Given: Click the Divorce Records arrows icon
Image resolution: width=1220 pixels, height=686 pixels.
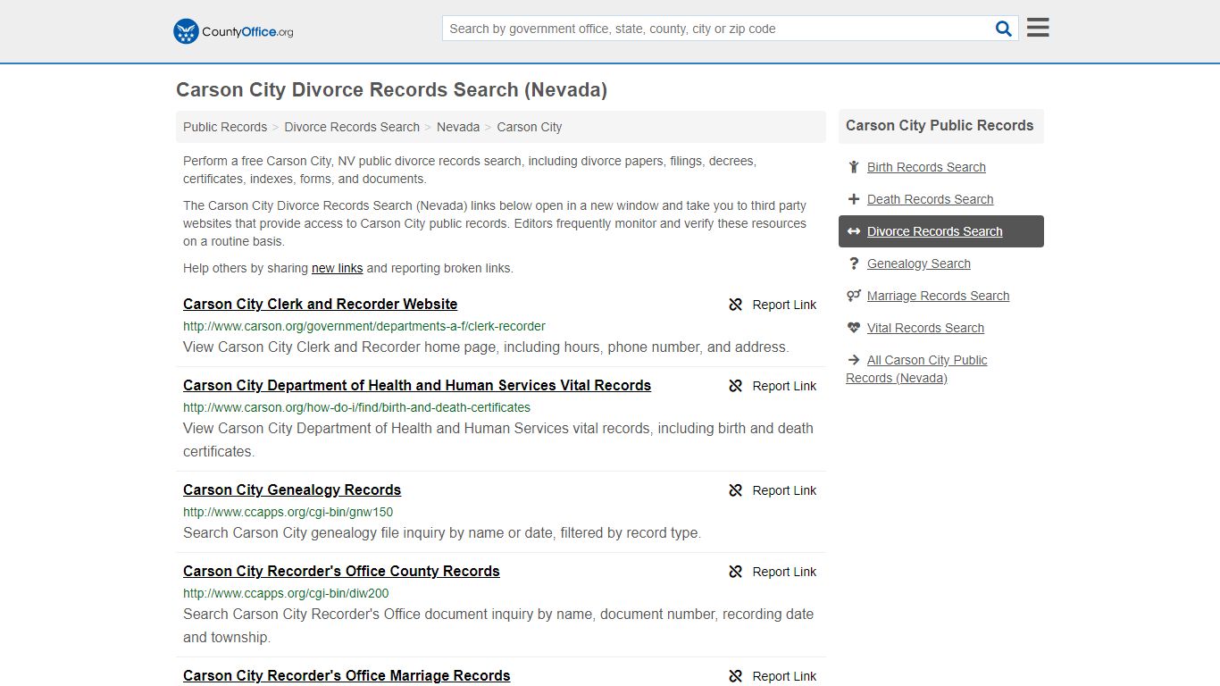Looking at the screenshot, I should pyautogui.click(x=854, y=231).
